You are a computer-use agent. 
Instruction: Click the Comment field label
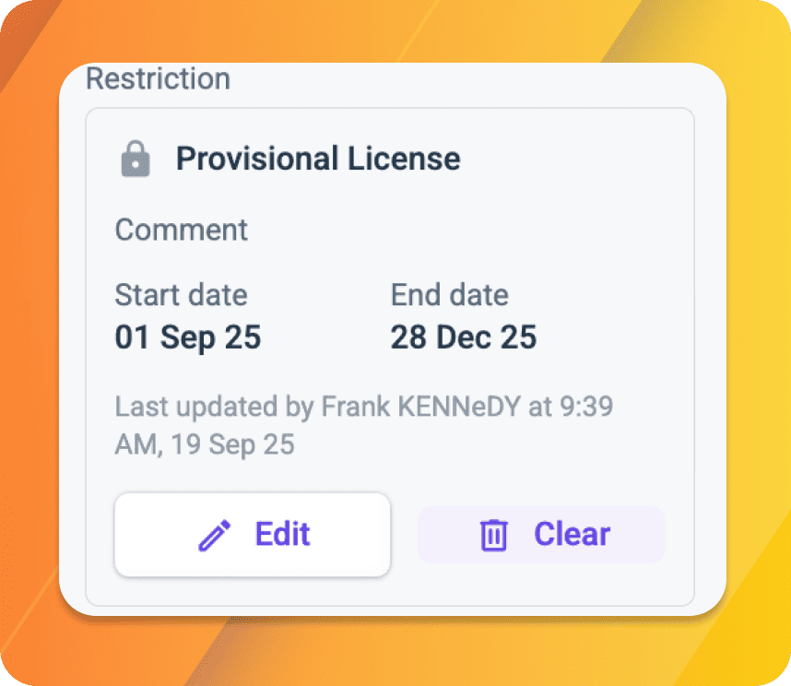coord(181,230)
